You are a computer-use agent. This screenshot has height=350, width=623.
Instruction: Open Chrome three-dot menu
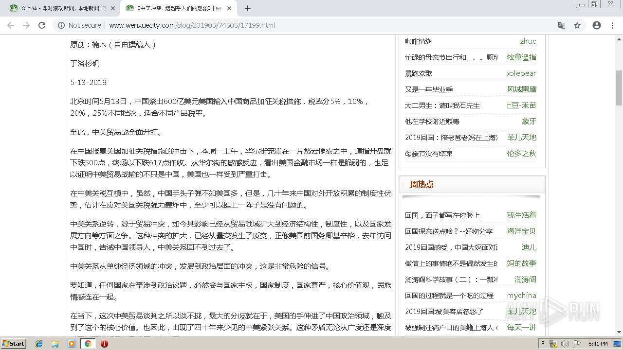coord(612,25)
